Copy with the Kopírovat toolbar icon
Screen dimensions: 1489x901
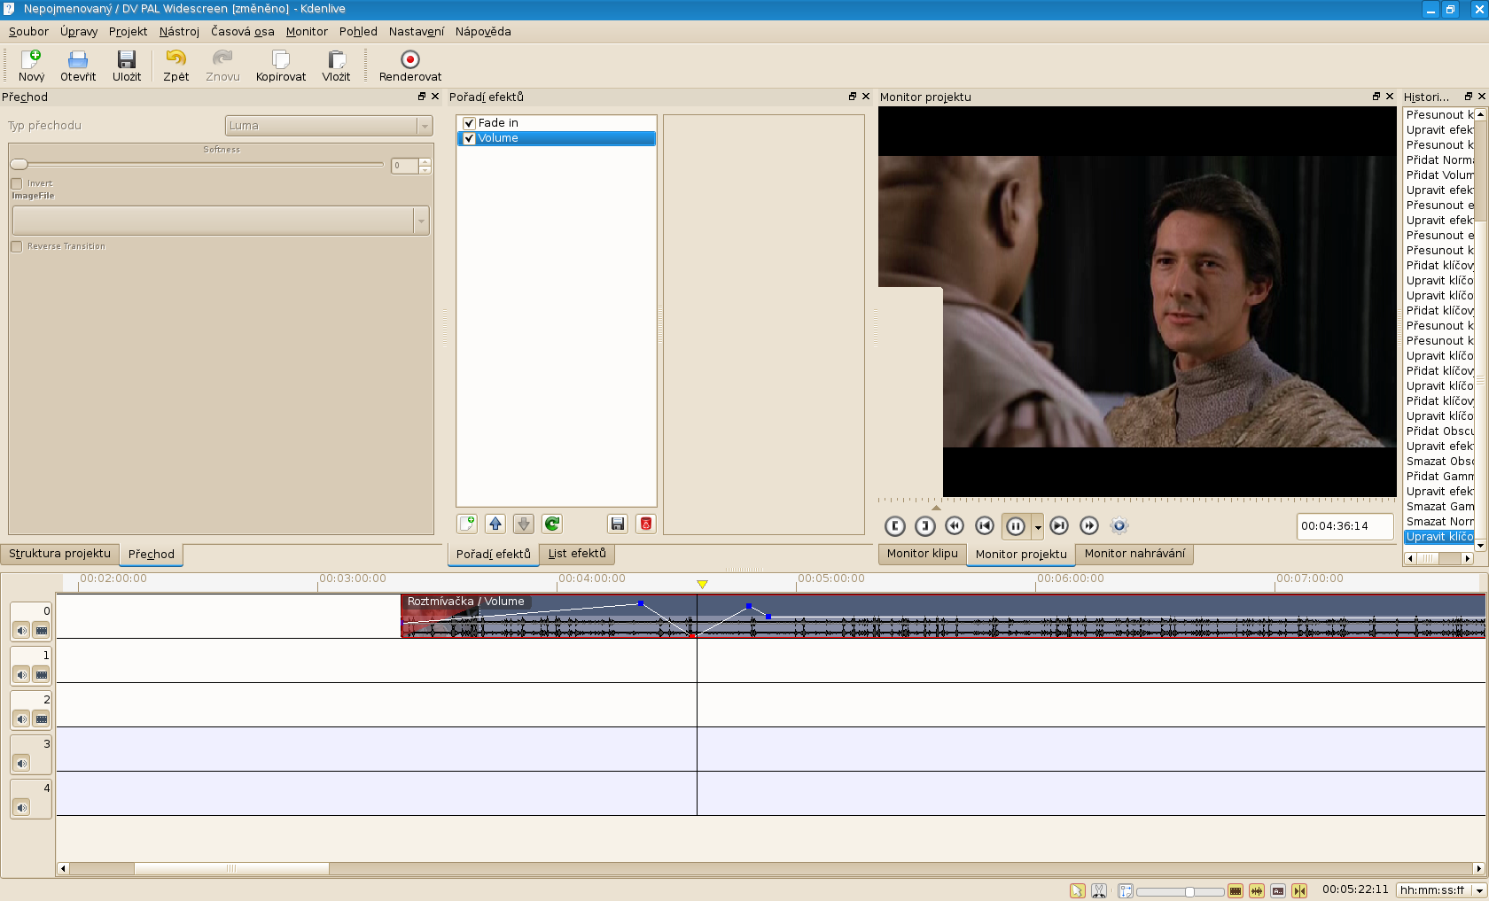coord(281,66)
